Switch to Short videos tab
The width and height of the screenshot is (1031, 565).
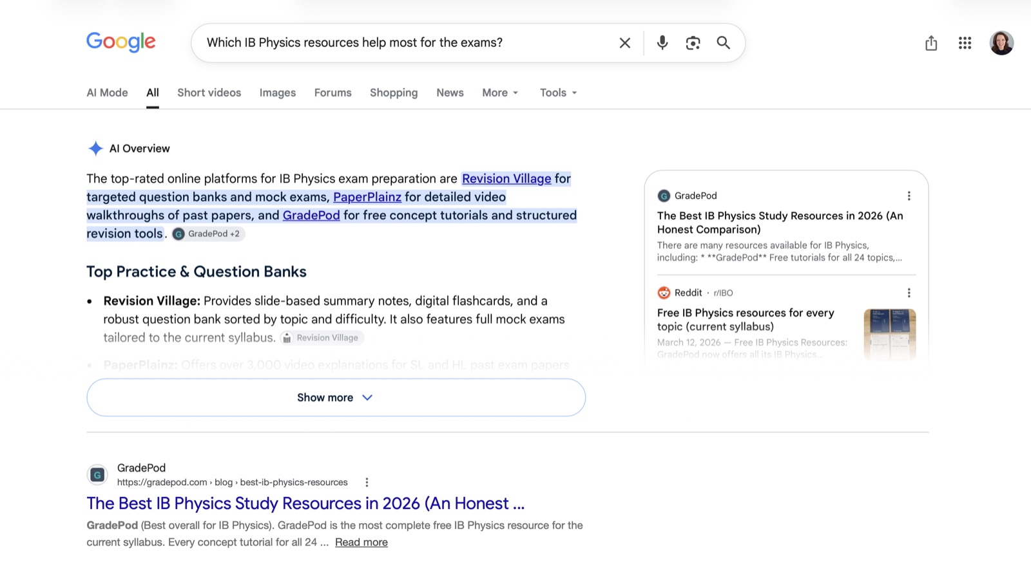[x=209, y=93]
